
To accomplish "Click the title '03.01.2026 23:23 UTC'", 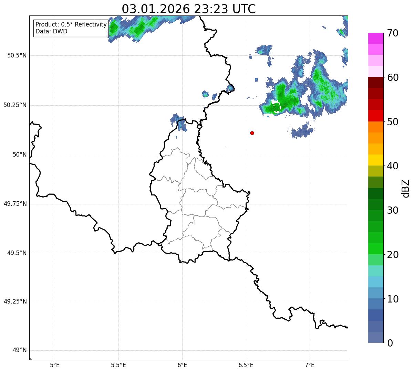I will click(189, 9).
